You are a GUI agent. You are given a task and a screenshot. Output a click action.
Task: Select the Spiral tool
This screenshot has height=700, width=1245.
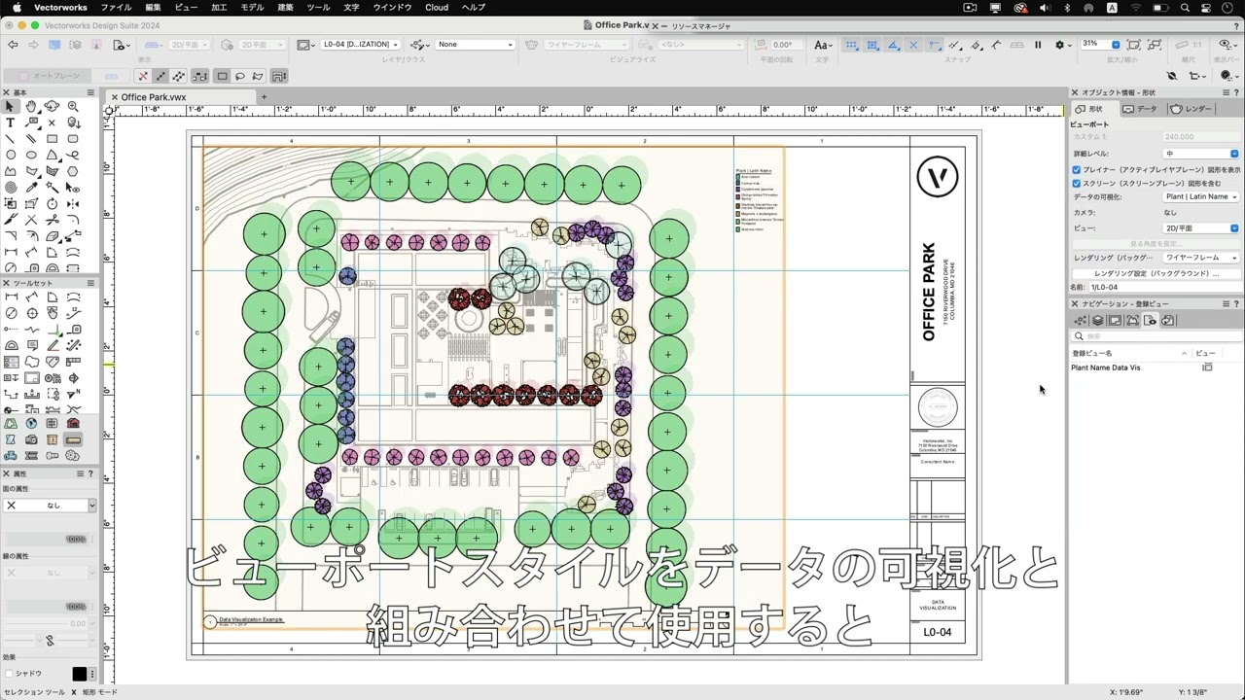11,188
